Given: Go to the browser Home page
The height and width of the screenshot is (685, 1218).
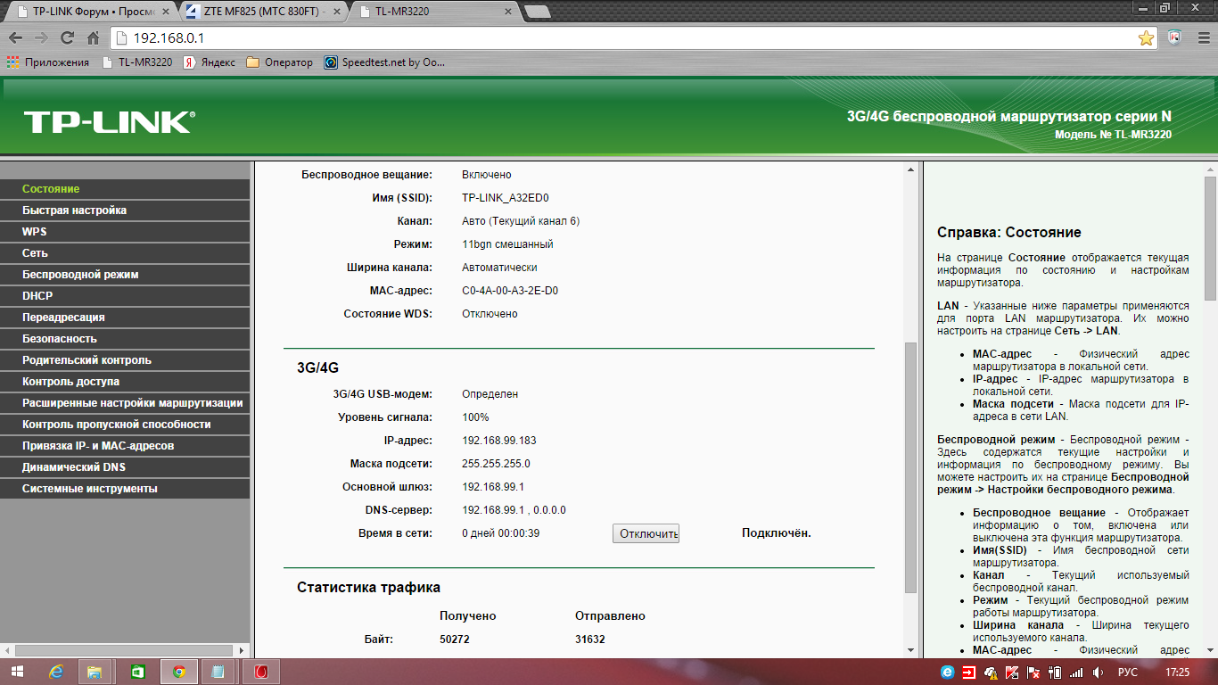Looking at the screenshot, I should point(93,37).
